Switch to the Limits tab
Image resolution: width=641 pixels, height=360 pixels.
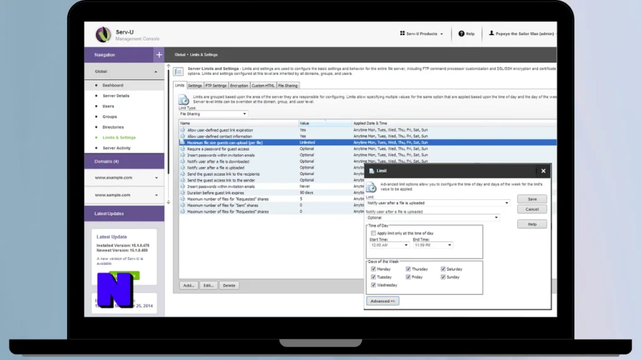(x=180, y=86)
